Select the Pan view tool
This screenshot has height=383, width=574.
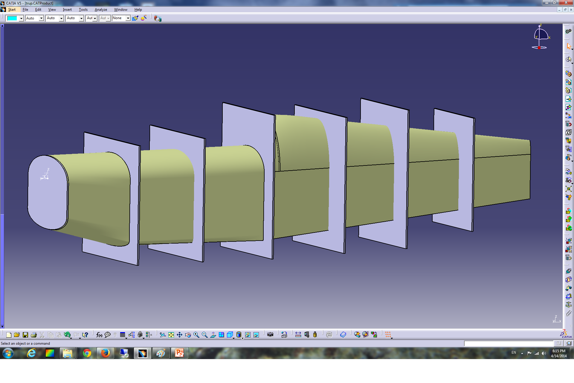click(179, 335)
